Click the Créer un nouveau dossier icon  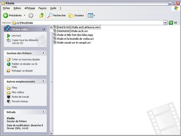9,59
